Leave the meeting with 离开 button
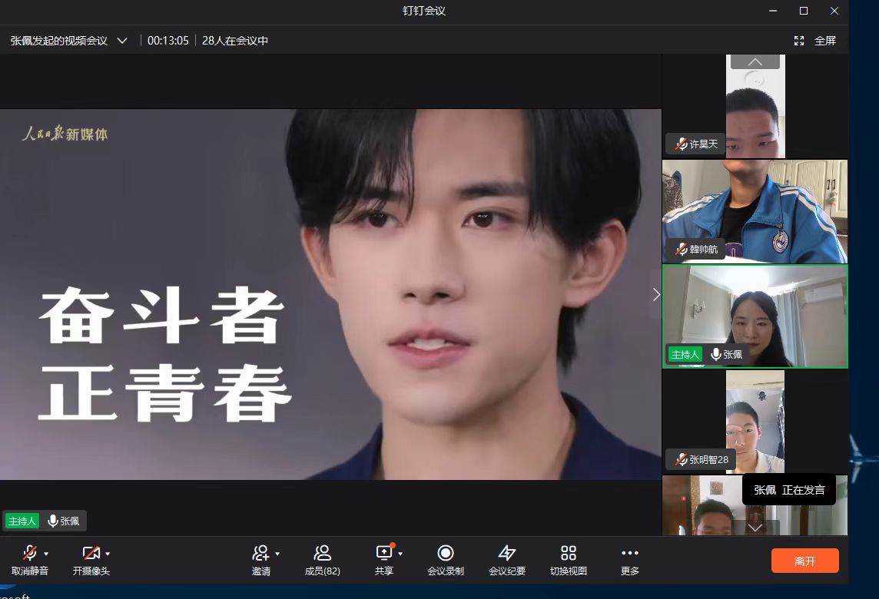The width and height of the screenshot is (879, 599). coord(805,561)
